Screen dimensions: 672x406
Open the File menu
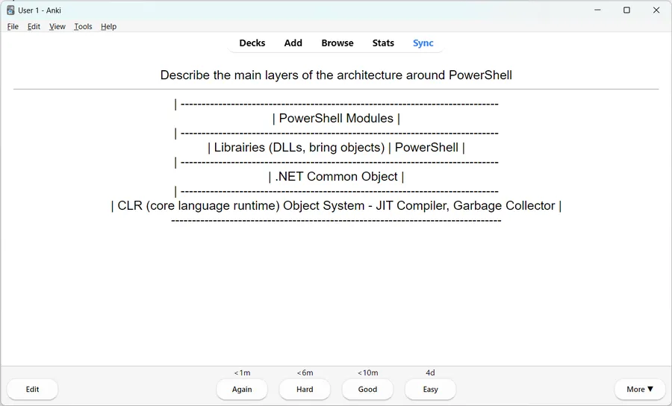click(x=13, y=27)
